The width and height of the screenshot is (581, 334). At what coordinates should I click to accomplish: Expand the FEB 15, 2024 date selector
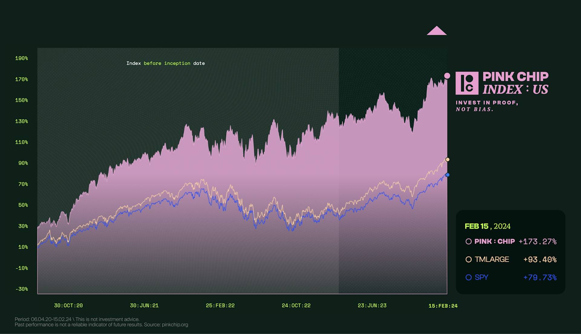point(487,226)
